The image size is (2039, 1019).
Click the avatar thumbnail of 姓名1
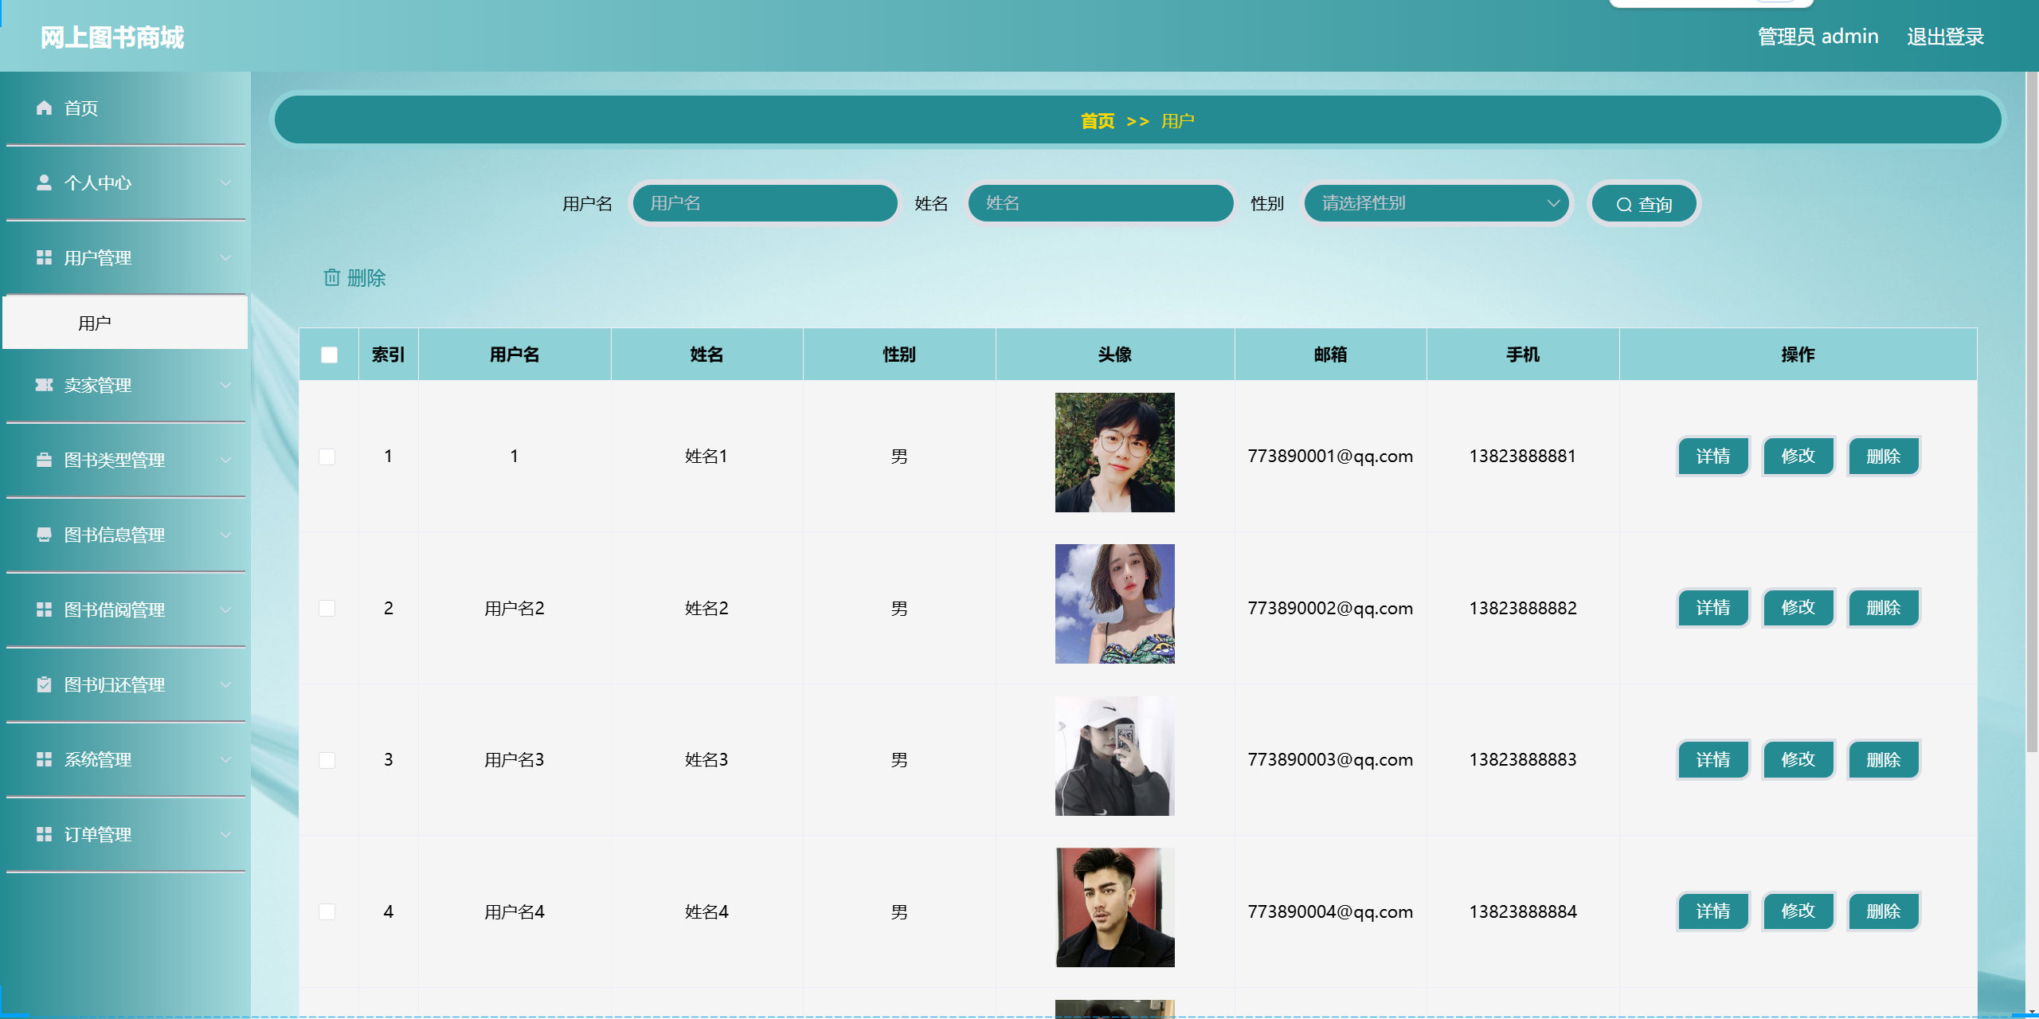(1114, 452)
